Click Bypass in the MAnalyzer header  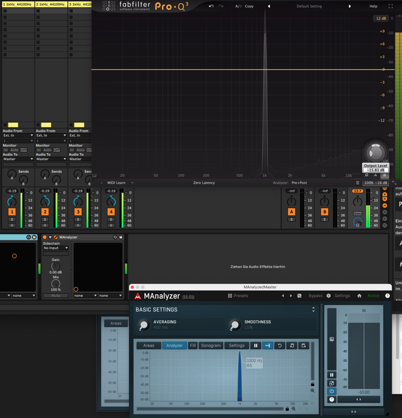pyautogui.click(x=315, y=296)
